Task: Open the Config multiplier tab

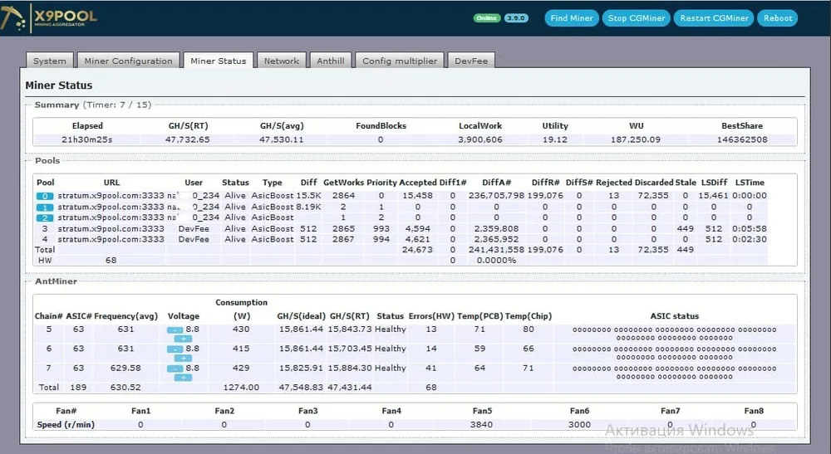Action: [x=400, y=61]
